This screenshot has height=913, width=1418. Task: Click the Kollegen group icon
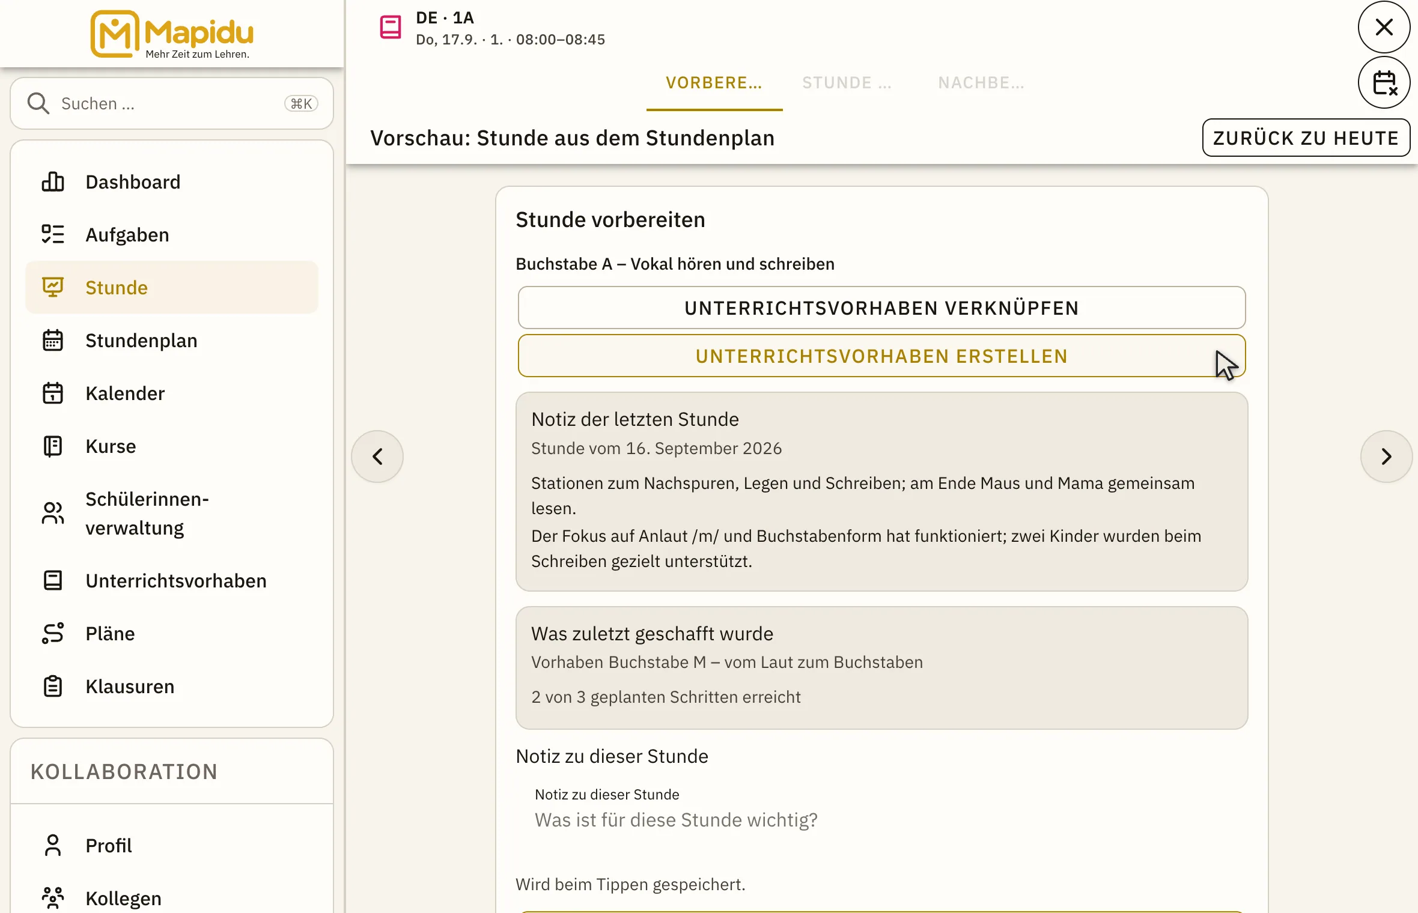(53, 898)
